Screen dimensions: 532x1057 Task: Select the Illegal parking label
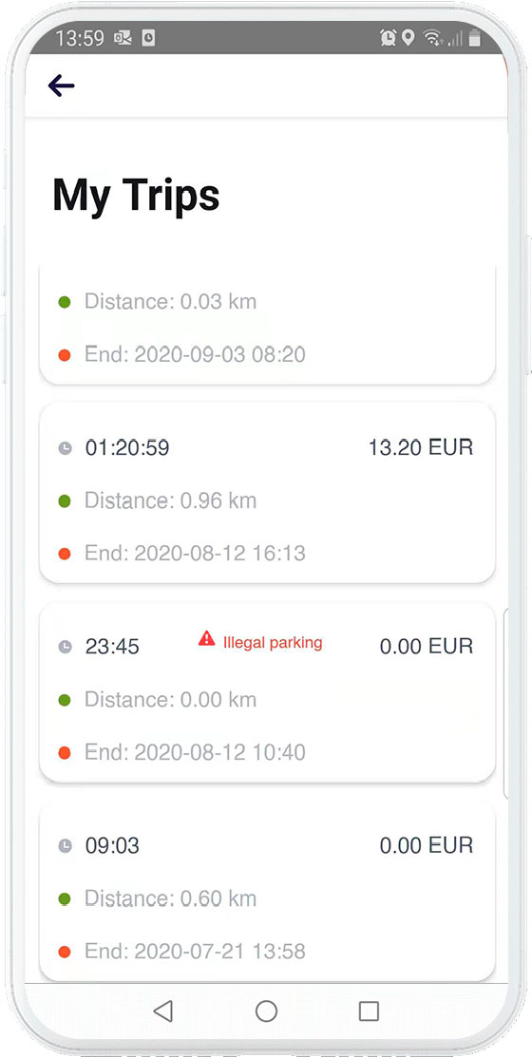coord(273,642)
